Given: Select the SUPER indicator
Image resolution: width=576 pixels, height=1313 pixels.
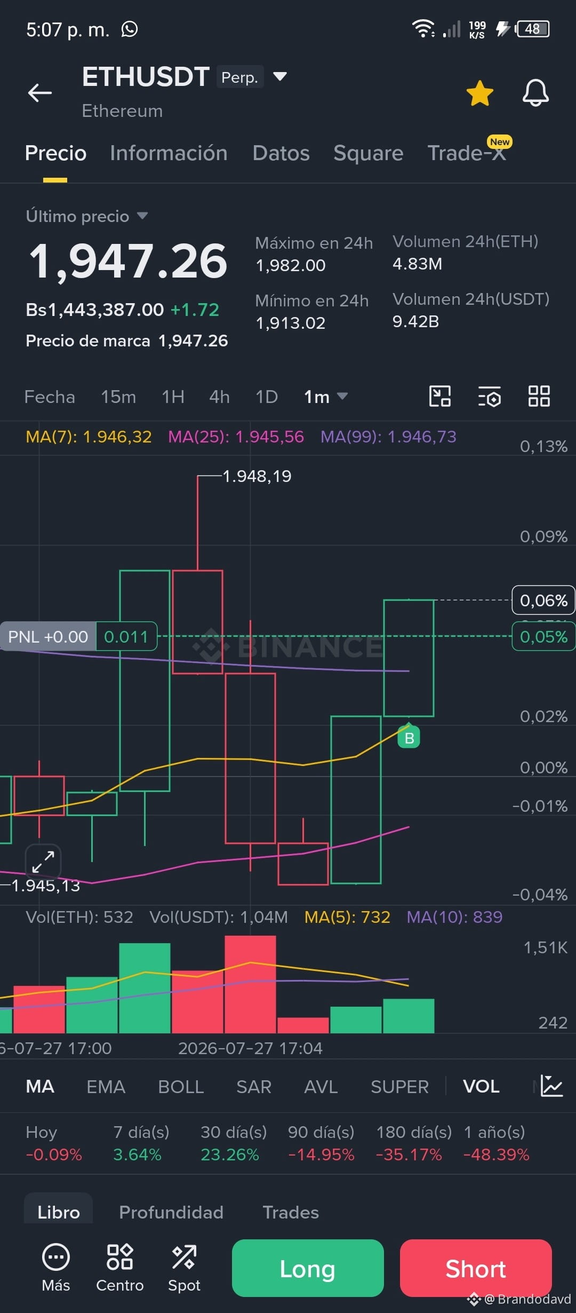Looking at the screenshot, I should click(x=399, y=1087).
